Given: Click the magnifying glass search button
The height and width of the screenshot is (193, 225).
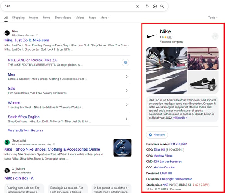Looking at the screenshot, I should click(x=162, y=6).
